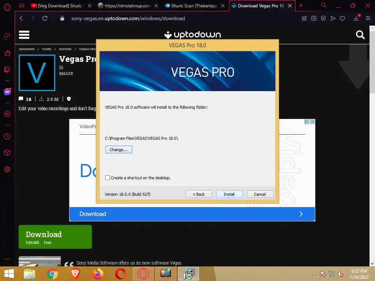Click the MAGIX developer link
The width and height of the screenshot is (375, 281).
coord(66,74)
